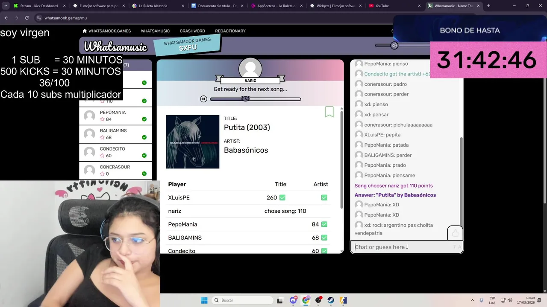Go back in the browser
Screen dimensions: 547x307
pos(6,18)
